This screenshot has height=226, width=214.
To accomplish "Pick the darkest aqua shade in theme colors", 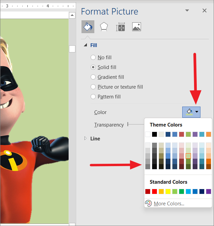I will click(202, 166).
